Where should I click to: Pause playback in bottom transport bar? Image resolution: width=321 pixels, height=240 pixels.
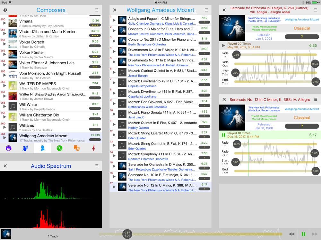[x=303, y=234]
